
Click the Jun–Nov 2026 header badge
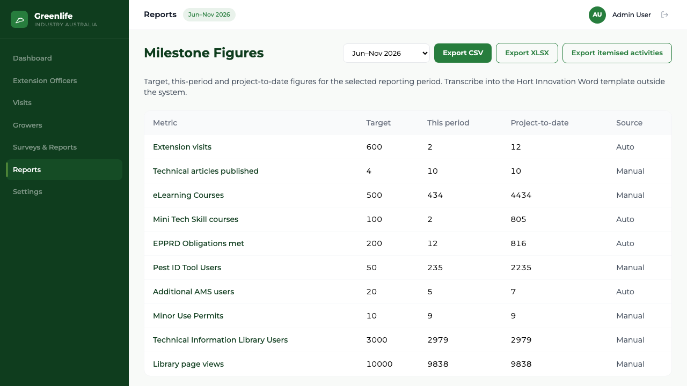point(209,15)
